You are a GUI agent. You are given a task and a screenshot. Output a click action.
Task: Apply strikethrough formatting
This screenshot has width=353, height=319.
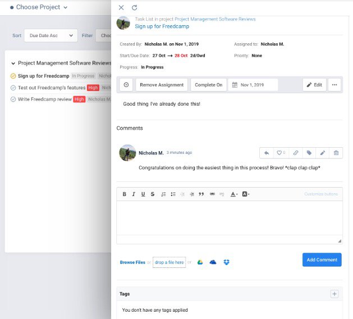click(153, 194)
